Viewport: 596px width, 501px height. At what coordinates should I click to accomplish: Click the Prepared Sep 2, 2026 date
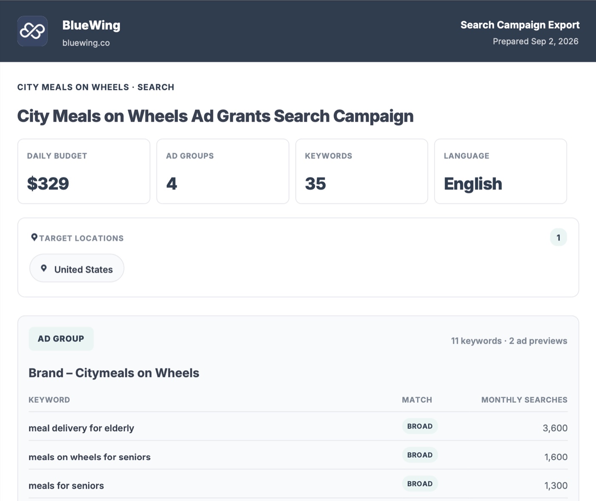pos(536,41)
